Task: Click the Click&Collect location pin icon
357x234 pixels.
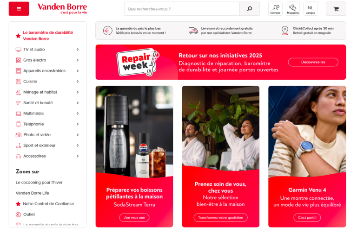Action: point(284,31)
